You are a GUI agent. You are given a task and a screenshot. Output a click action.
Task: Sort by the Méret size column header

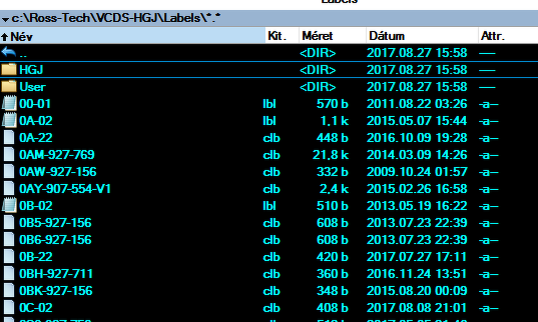point(332,36)
